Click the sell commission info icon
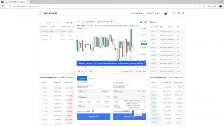This screenshot has width=224, height=126. pos(133,111)
